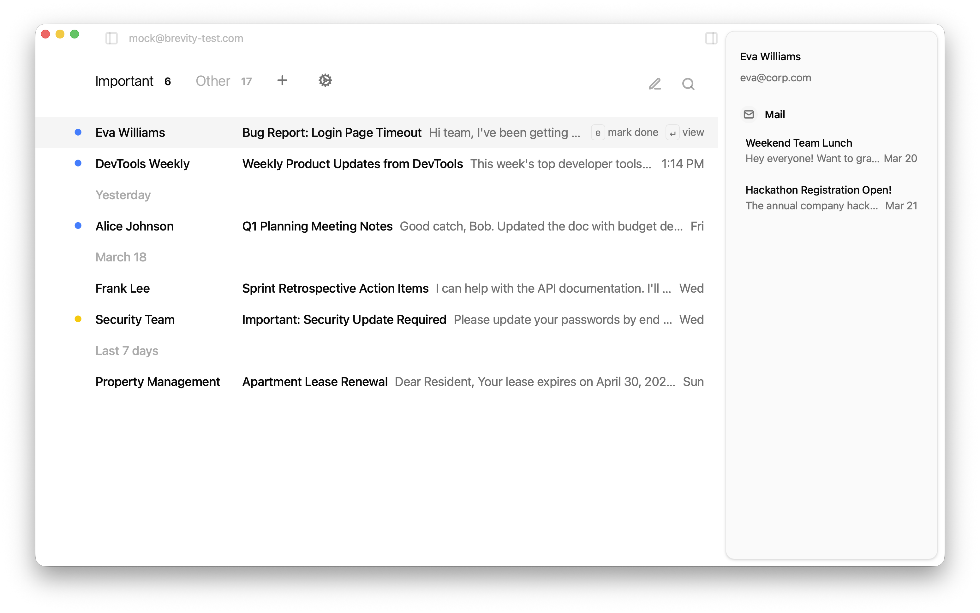Collapse the Yesterday email group
This screenshot has width=980, height=613.
pyautogui.click(x=123, y=195)
